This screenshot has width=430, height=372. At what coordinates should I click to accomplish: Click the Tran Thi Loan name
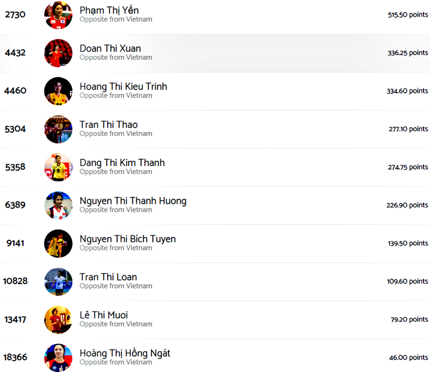click(108, 277)
